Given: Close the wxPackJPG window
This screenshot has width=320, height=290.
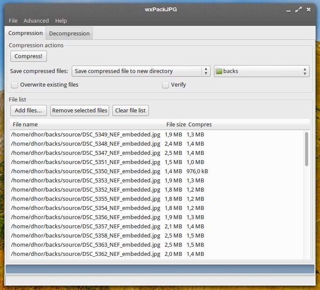Looking at the screenshot, I should pyautogui.click(x=309, y=10).
